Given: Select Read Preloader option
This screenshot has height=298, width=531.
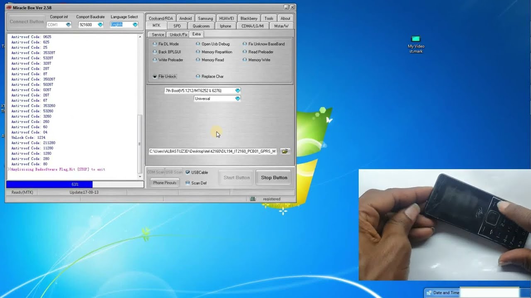Looking at the screenshot, I should point(258,52).
